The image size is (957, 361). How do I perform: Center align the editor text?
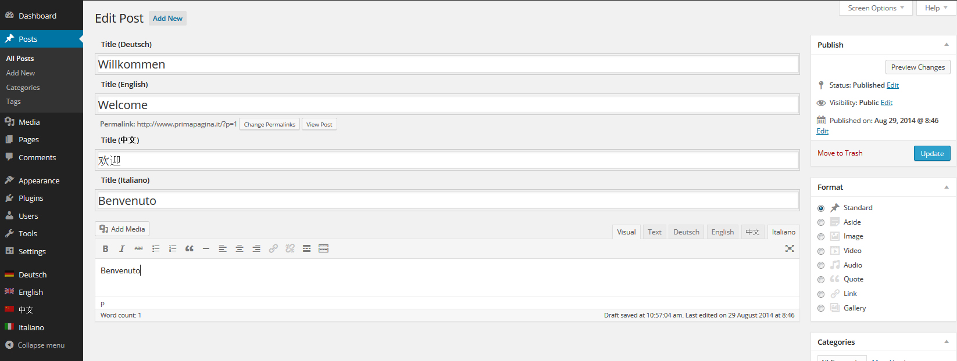coord(240,248)
